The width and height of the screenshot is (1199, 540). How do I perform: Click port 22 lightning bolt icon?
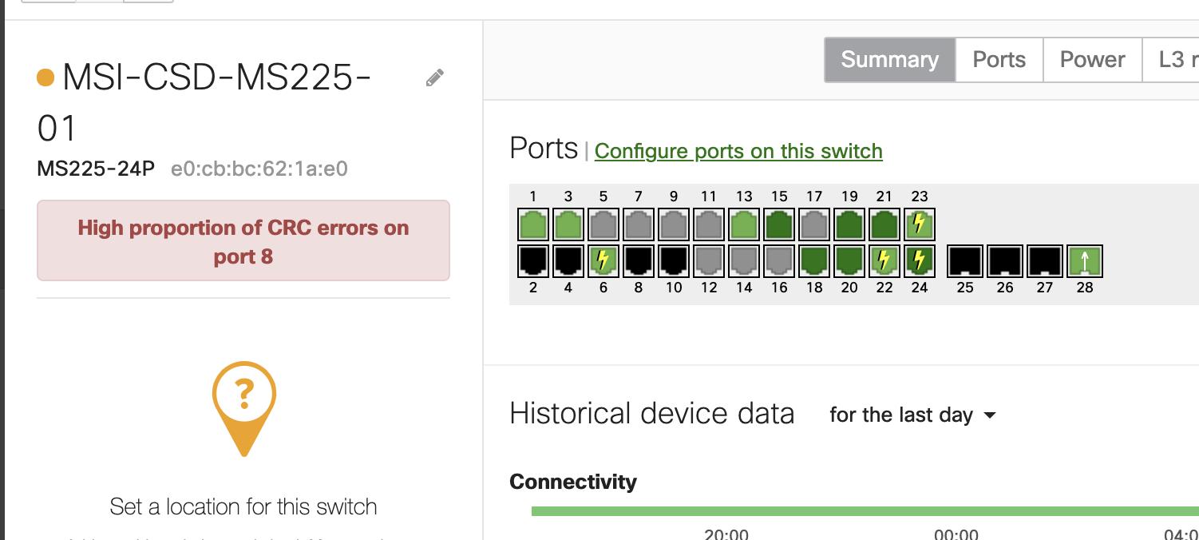coord(884,261)
